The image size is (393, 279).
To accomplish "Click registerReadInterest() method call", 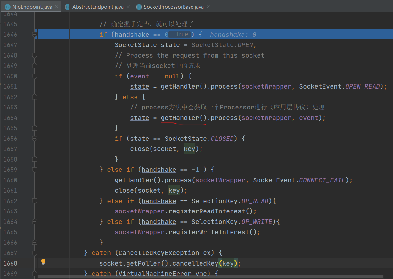I will [x=210, y=211].
